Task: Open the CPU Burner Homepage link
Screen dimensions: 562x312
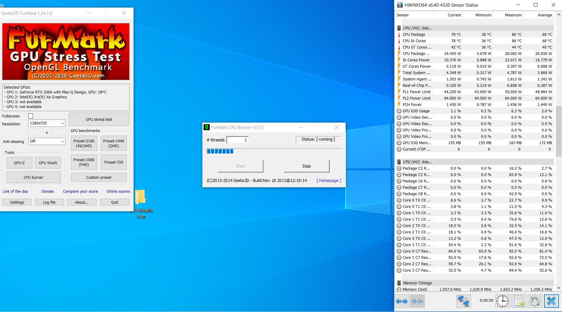Action: tap(329, 181)
